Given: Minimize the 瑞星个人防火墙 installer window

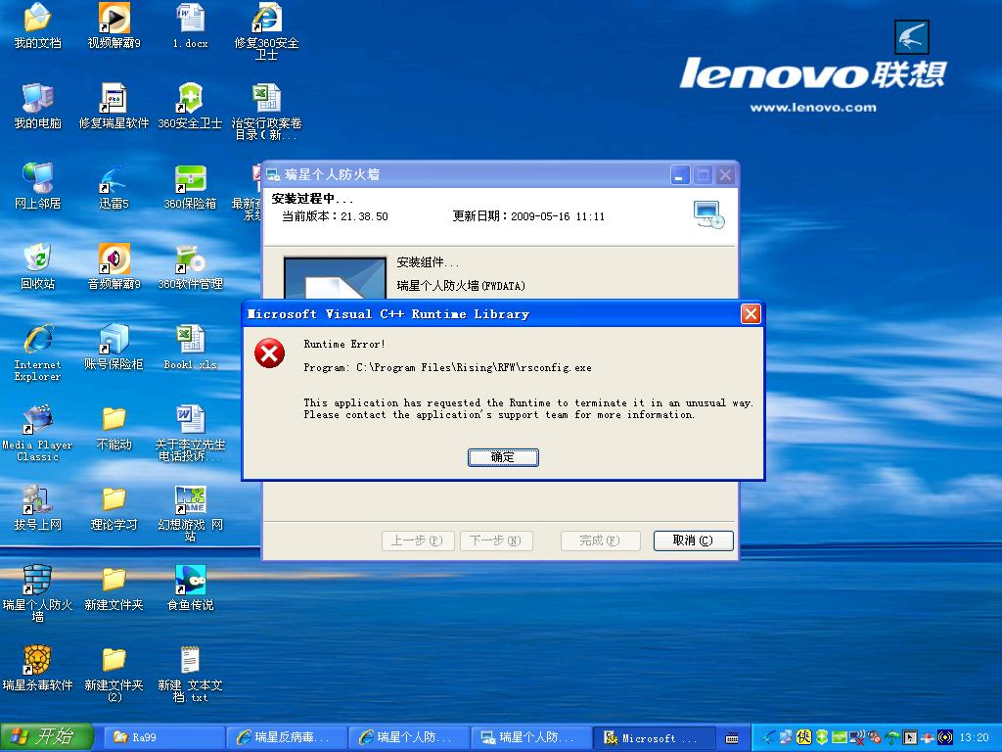Looking at the screenshot, I should (680, 174).
